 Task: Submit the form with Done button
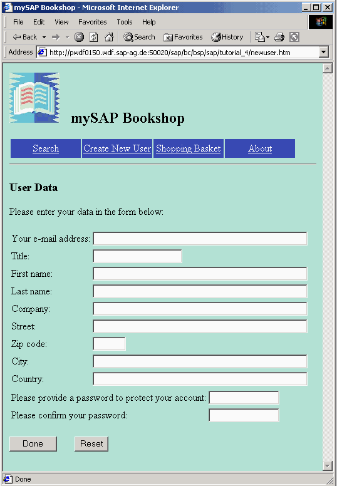(x=33, y=444)
